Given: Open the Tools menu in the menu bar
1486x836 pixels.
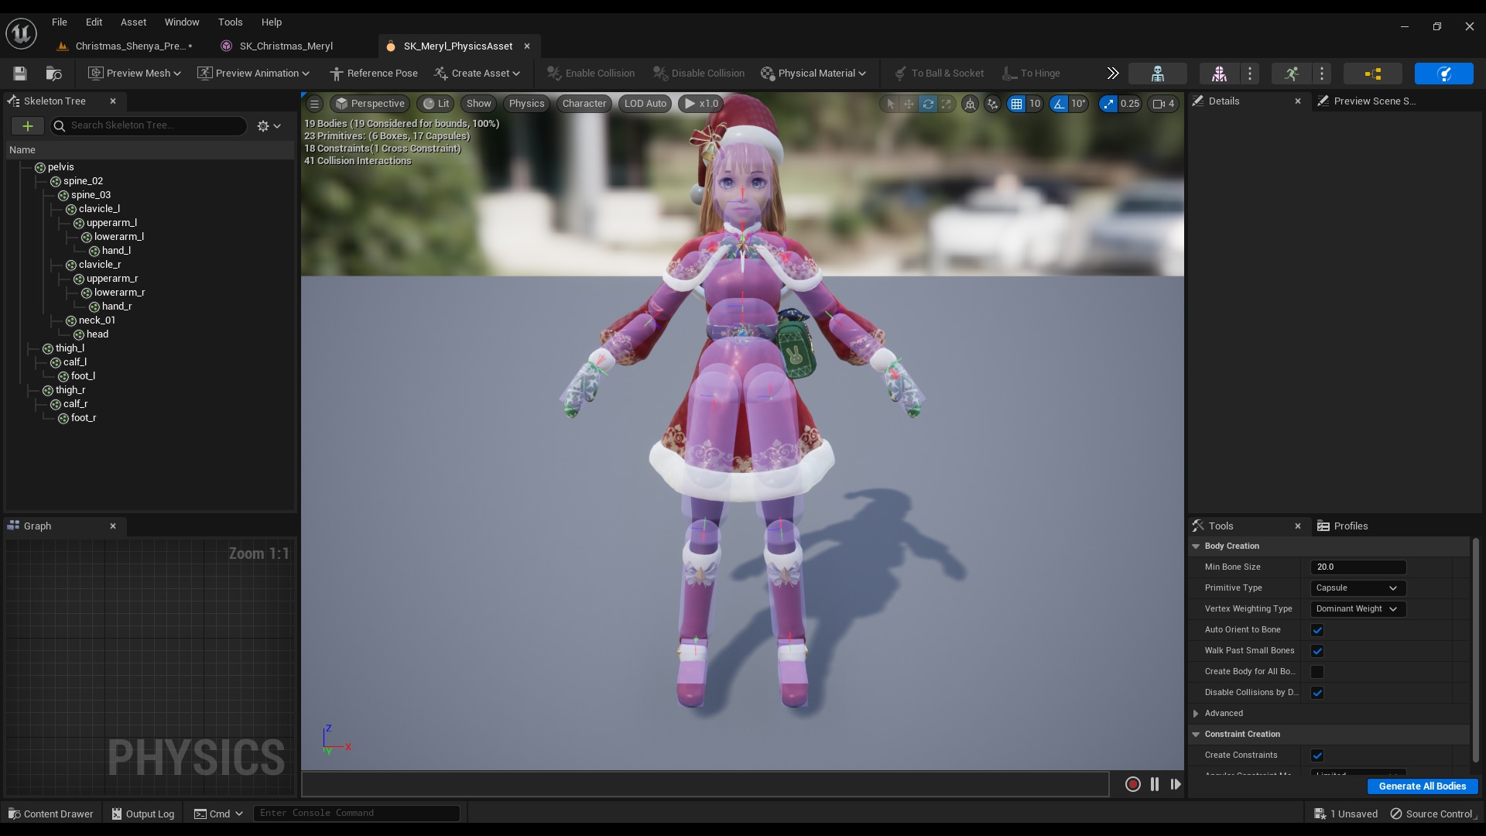Looking at the screenshot, I should (230, 22).
